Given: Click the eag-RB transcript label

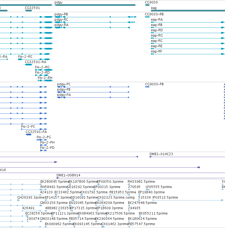Looking at the screenshot, I should click(x=157, y=25).
